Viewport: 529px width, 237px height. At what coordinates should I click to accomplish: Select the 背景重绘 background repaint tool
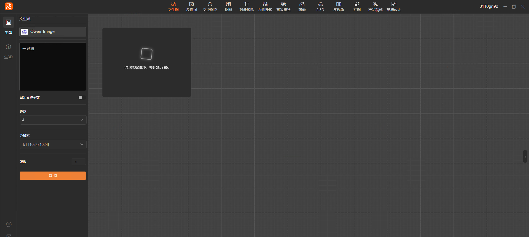pos(283,7)
